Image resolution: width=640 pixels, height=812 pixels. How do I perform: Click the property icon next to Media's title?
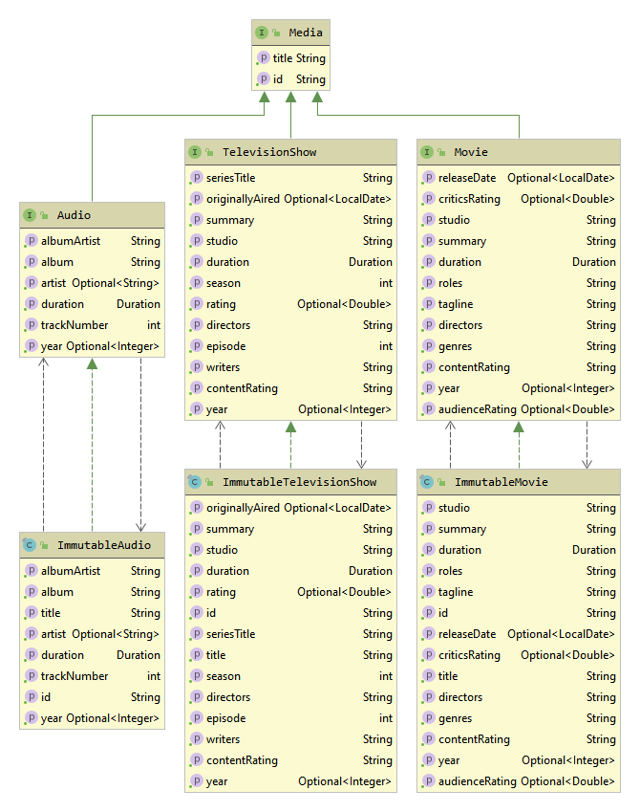(264, 58)
